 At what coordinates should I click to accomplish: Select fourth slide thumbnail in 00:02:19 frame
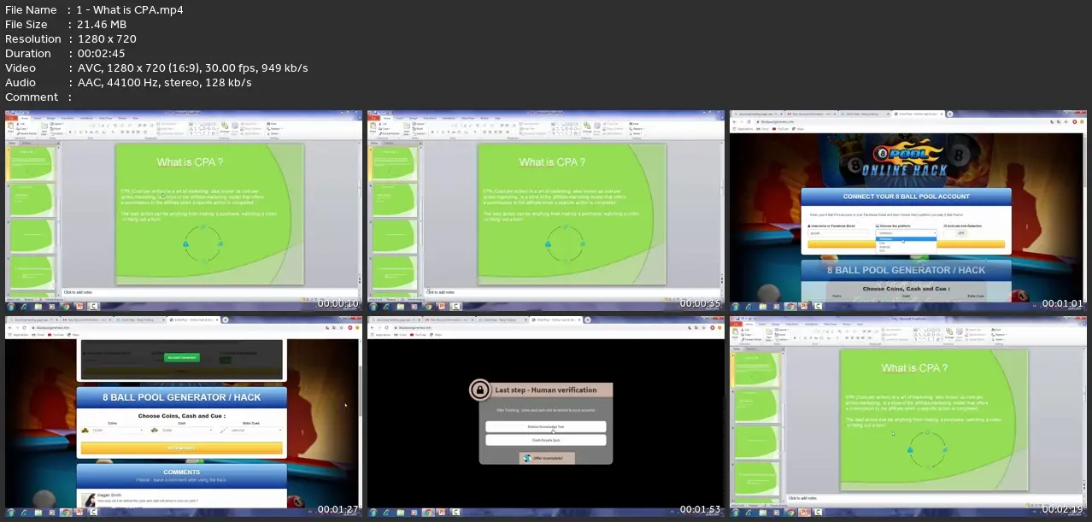(757, 478)
